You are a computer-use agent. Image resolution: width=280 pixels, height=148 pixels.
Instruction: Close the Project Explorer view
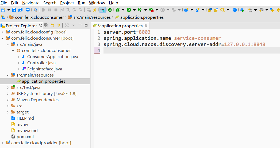coord(40,26)
